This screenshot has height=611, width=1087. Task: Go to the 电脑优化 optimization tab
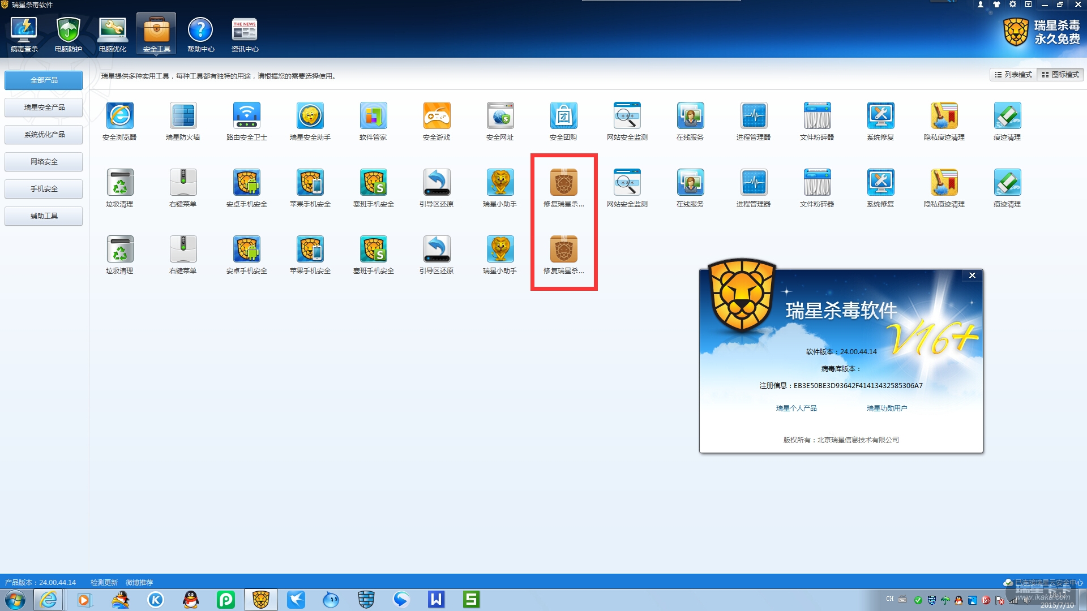click(112, 35)
